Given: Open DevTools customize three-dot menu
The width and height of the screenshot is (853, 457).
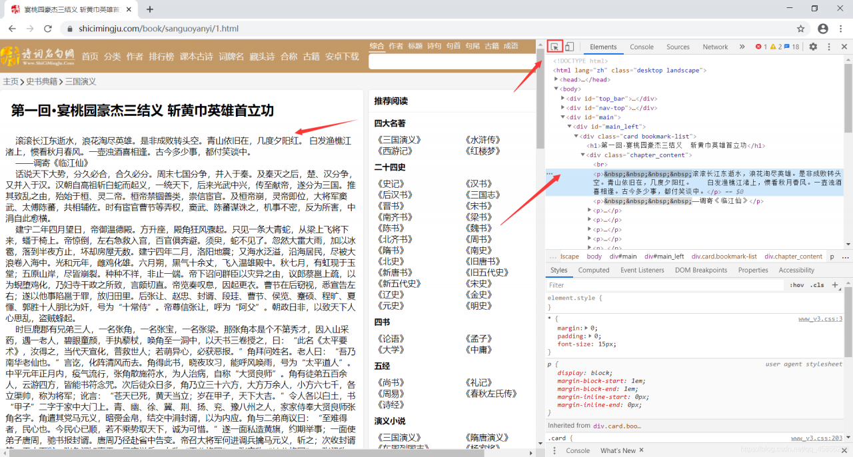Looking at the screenshot, I should pyautogui.click(x=829, y=47).
